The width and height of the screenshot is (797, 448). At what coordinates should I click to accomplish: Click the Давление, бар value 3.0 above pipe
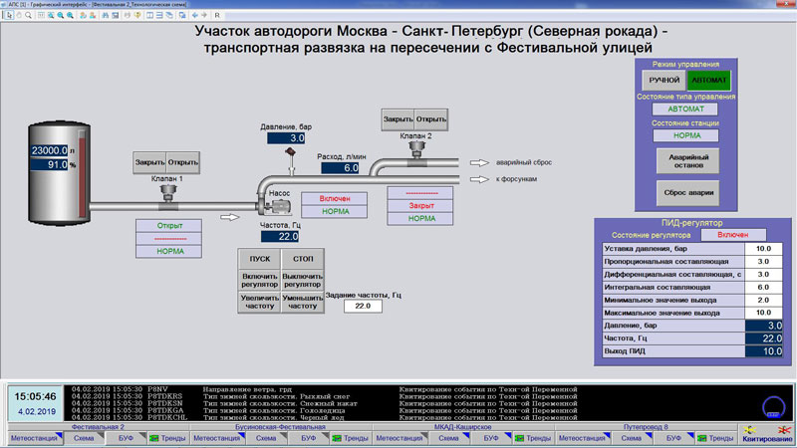(286, 138)
